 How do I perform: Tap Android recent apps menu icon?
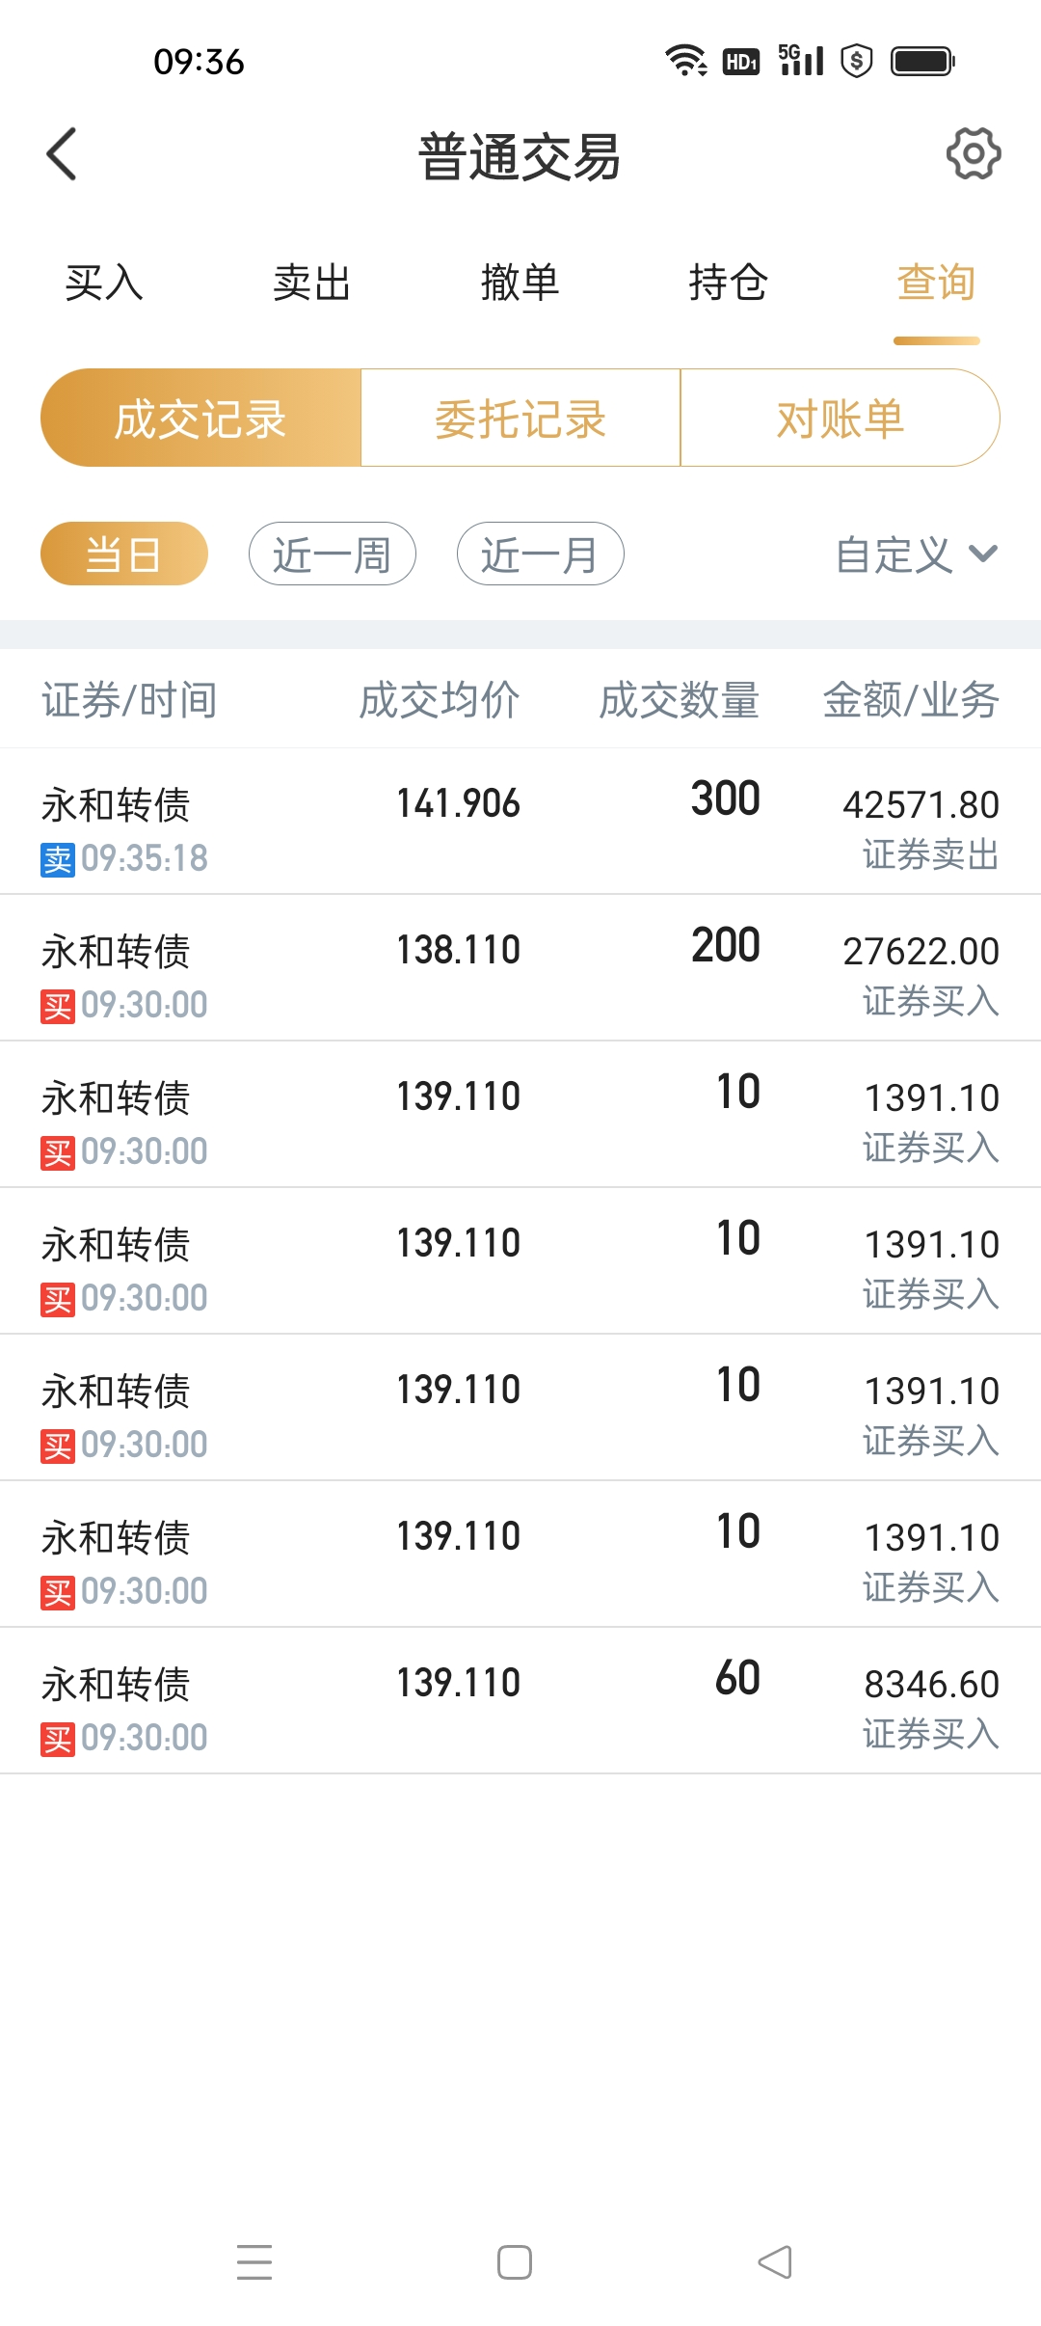click(x=254, y=2261)
